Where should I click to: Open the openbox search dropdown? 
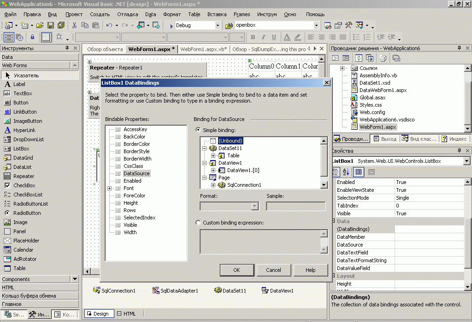tap(316, 26)
